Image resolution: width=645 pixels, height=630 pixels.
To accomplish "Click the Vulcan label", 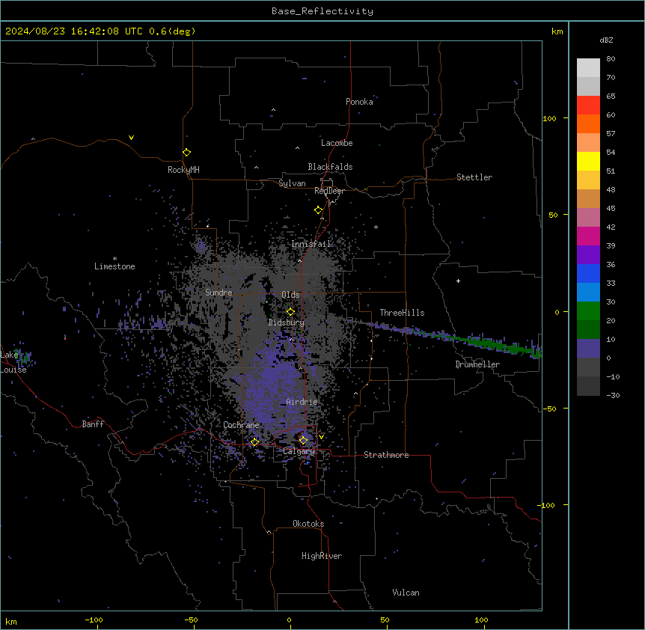I will (x=406, y=593).
